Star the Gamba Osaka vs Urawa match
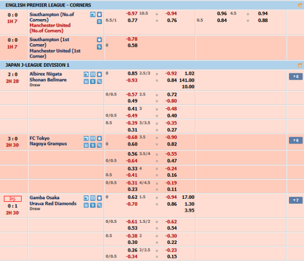The image size is (304, 261). tap(100, 198)
